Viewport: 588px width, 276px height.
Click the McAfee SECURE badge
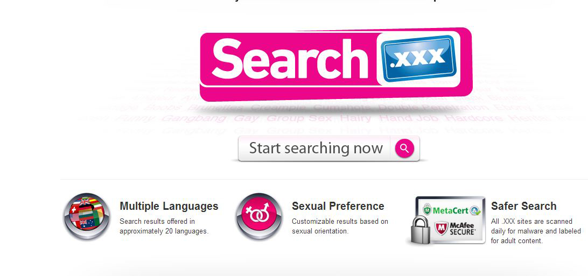455,229
